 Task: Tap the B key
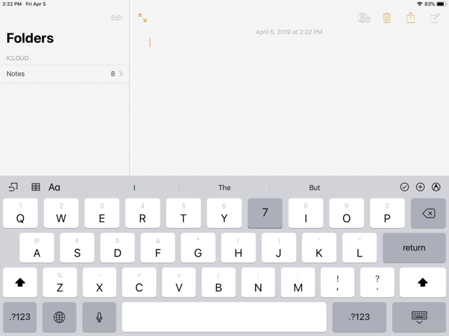click(x=219, y=282)
